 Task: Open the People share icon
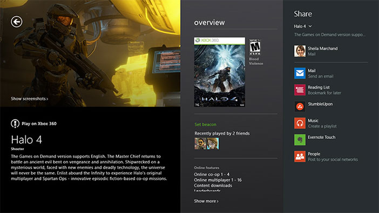click(x=300, y=156)
